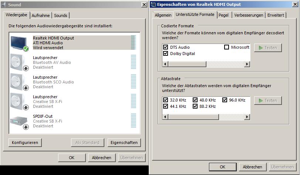Select the Lautsprecher 'Creative SB X-Fi' label
This screenshot has height=175, width=300.
click(47, 102)
